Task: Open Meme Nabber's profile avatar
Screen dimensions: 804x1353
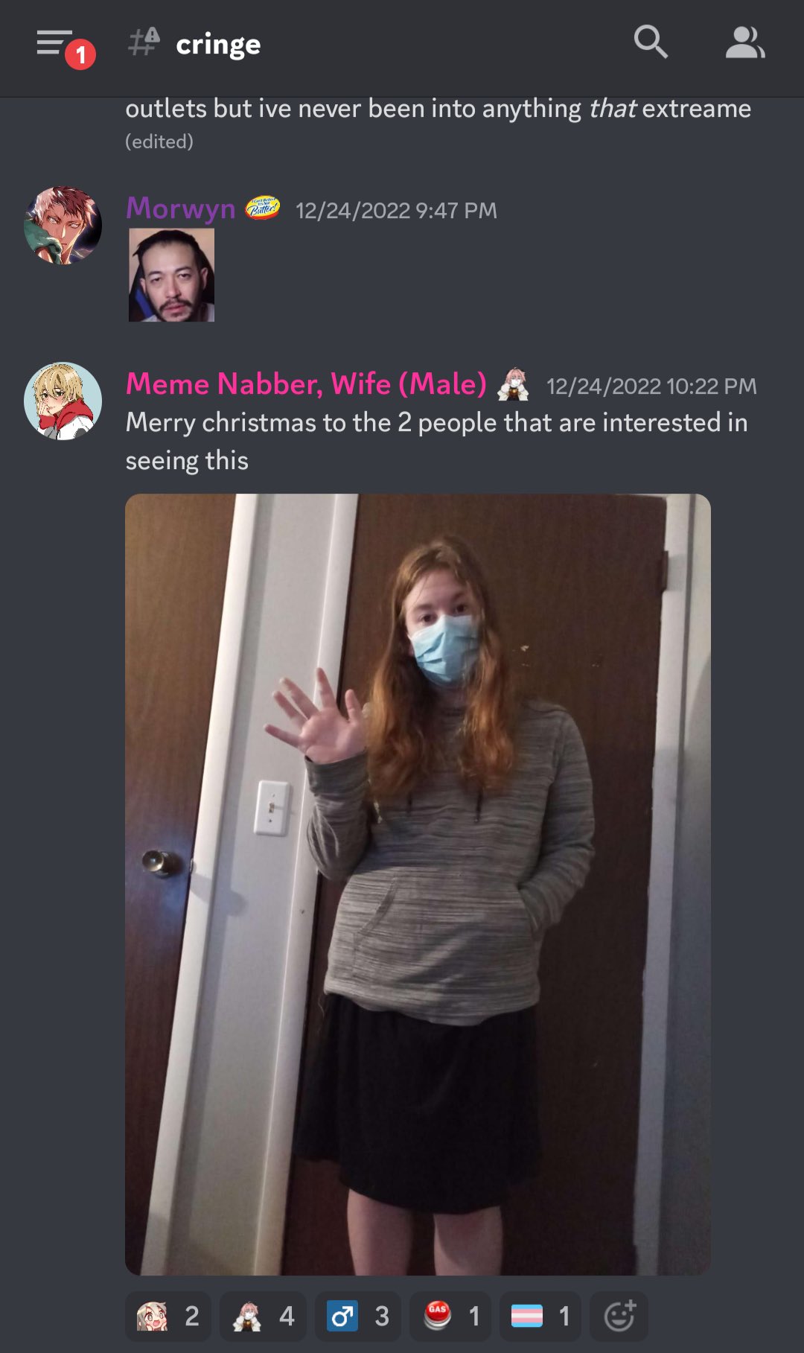Action: (63, 401)
